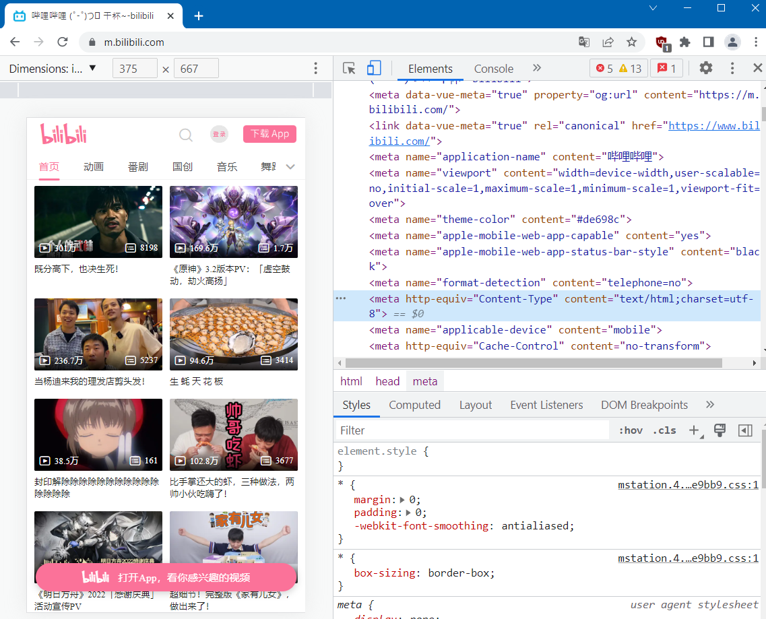Click the 下载 App button
The width and height of the screenshot is (766, 619).
click(x=269, y=134)
